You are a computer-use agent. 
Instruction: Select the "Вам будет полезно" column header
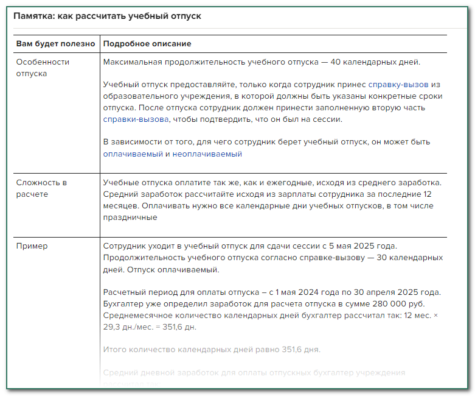[x=55, y=44]
